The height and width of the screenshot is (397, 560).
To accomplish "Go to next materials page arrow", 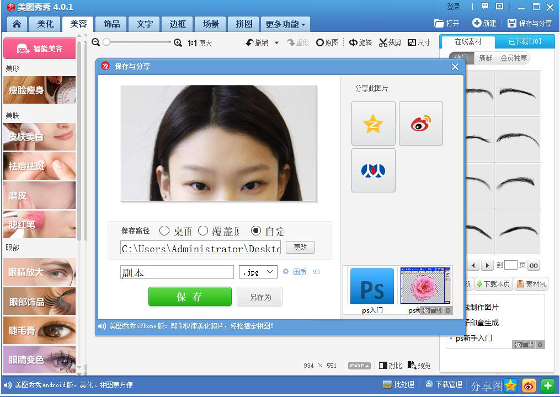I will coord(487,265).
